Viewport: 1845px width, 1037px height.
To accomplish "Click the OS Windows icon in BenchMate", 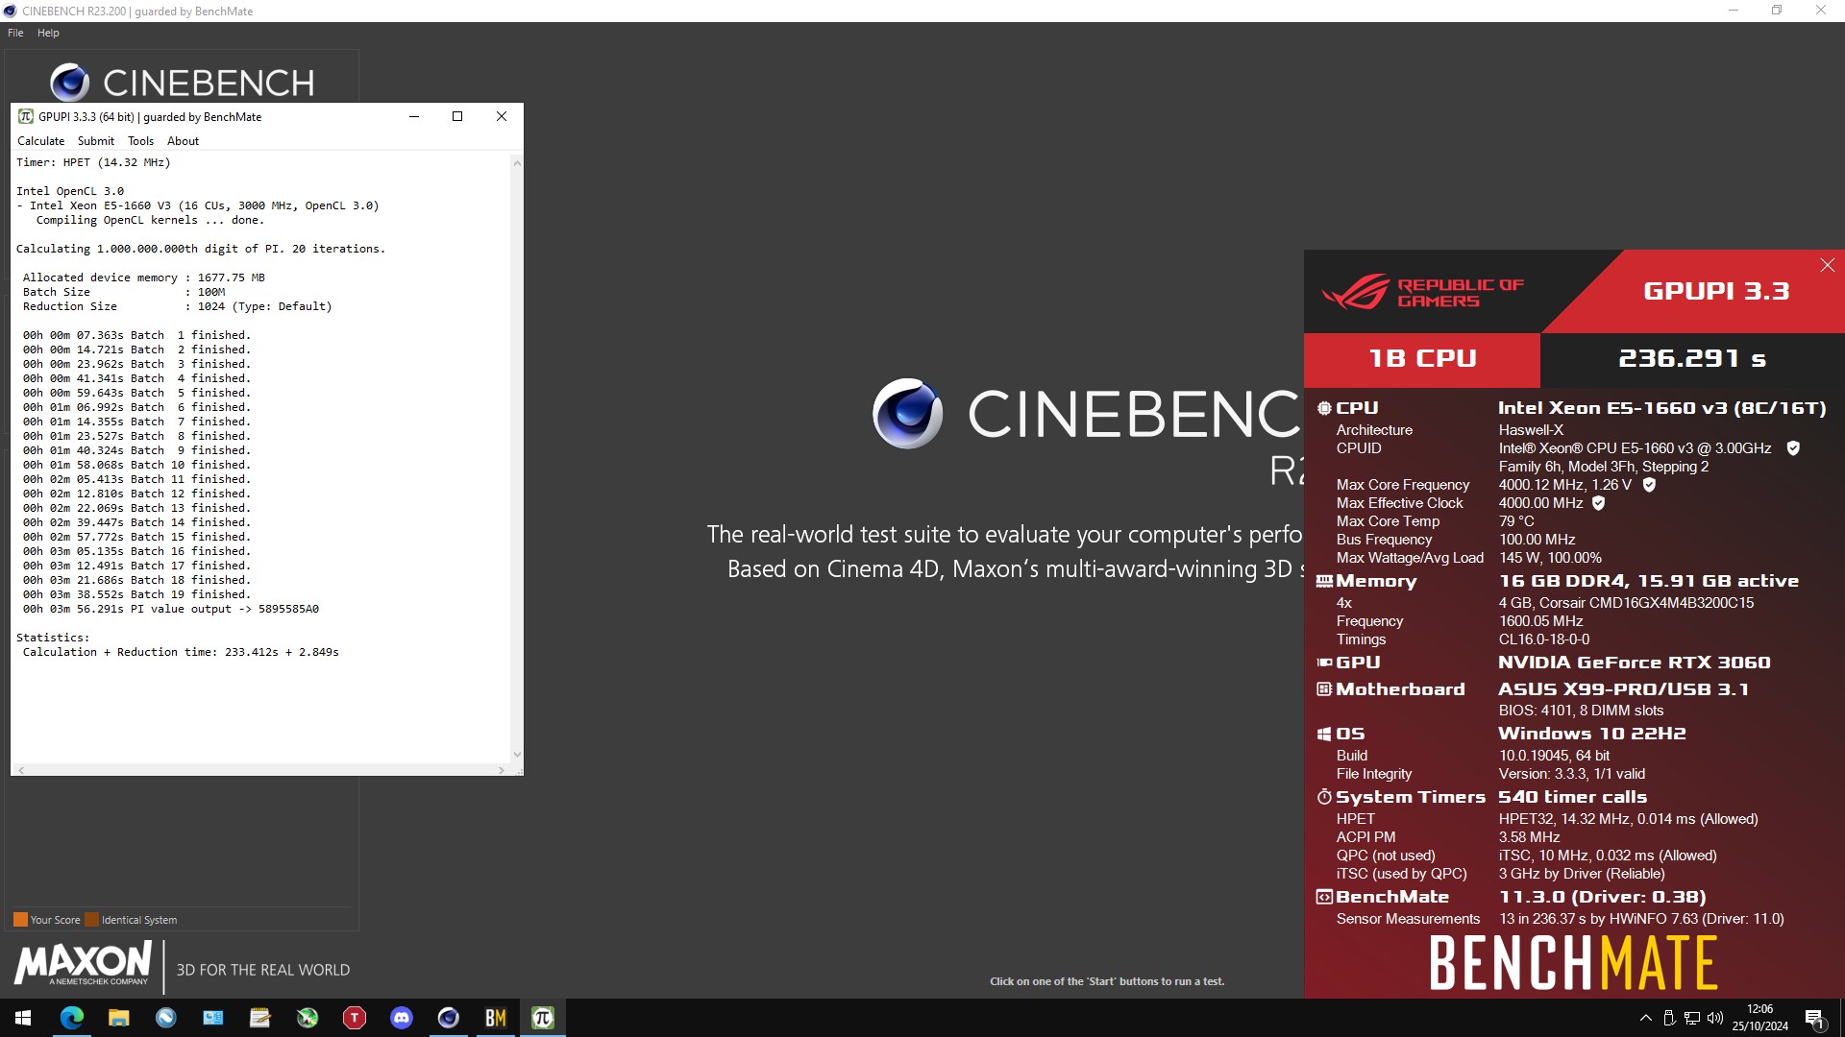I will coord(1324,734).
